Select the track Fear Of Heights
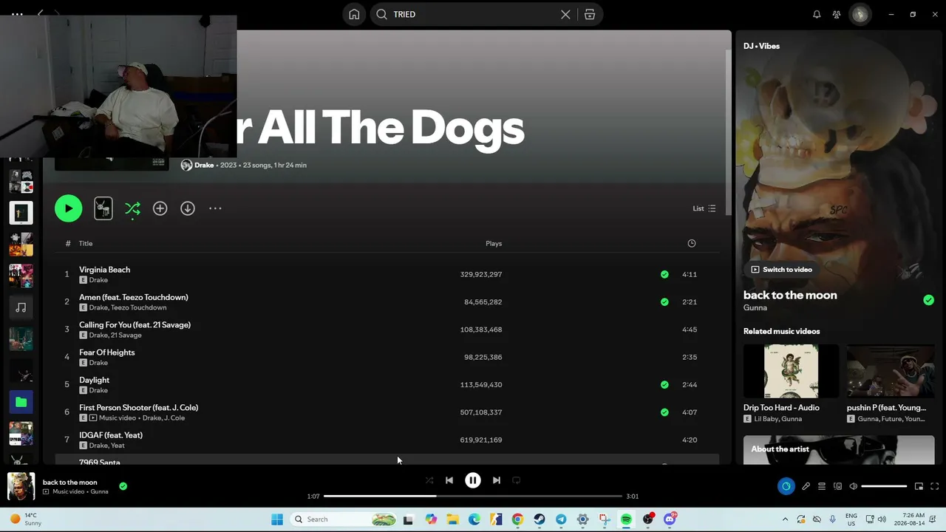The width and height of the screenshot is (946, 532). [x=107, y=352]
